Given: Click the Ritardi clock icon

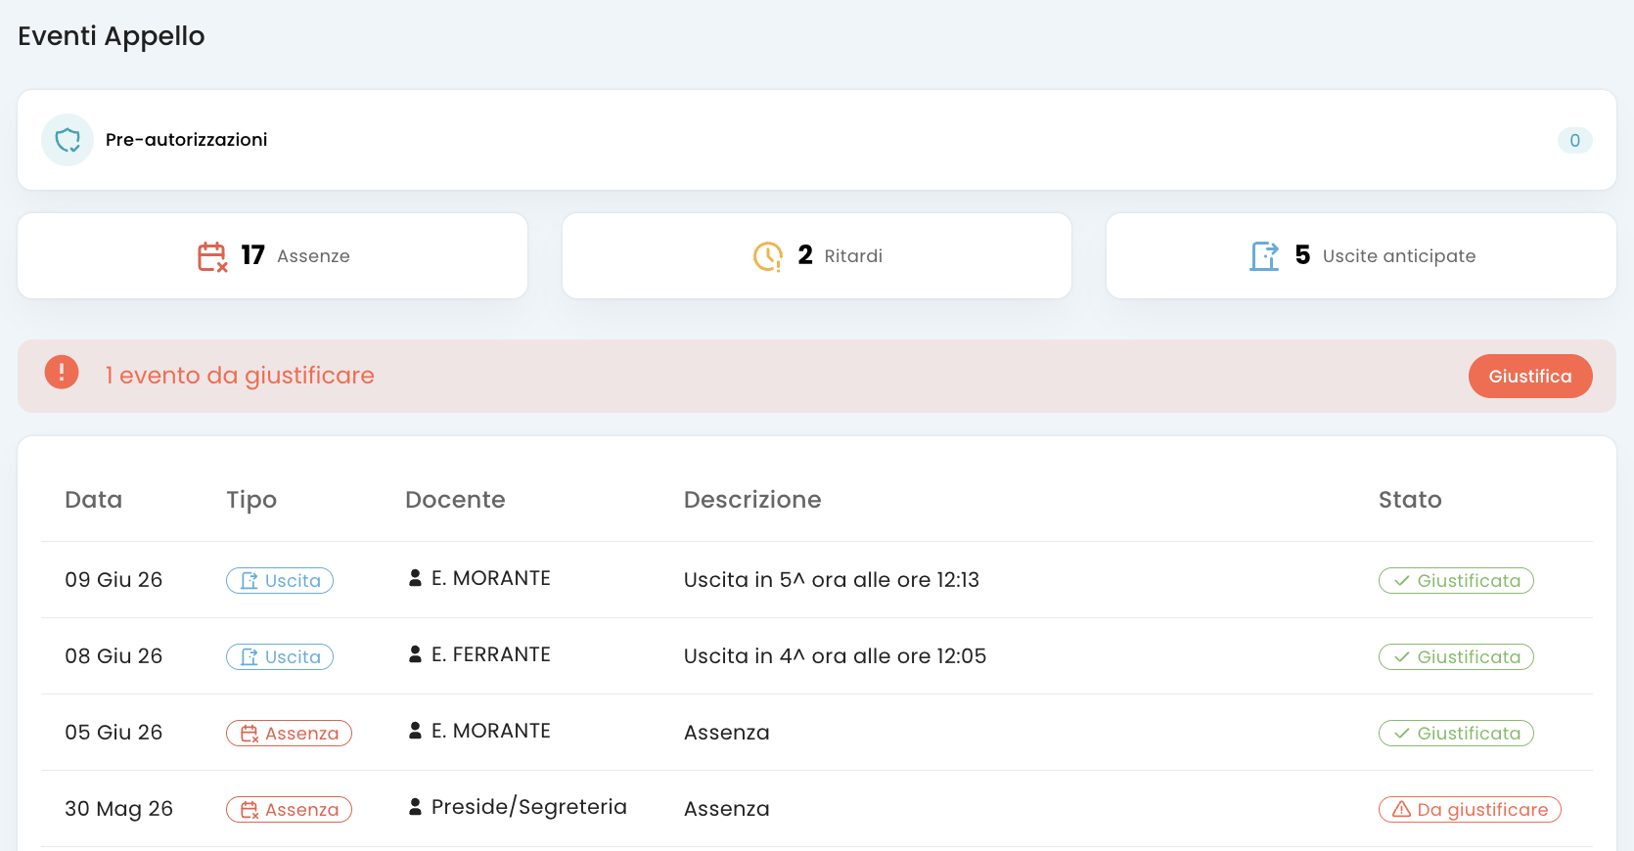Looking at the screenshot, I should [x=768, y=256].
